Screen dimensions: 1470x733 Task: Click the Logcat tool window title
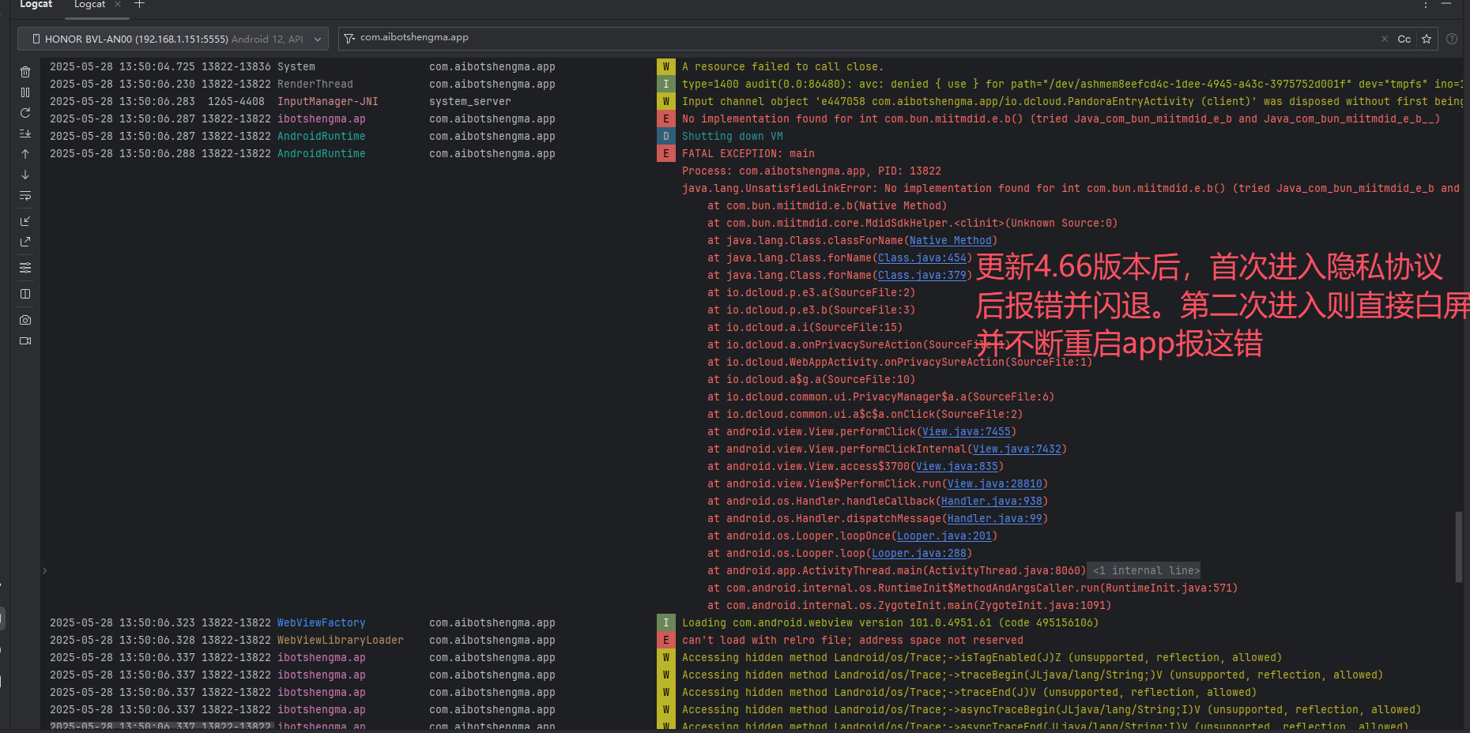36,5
